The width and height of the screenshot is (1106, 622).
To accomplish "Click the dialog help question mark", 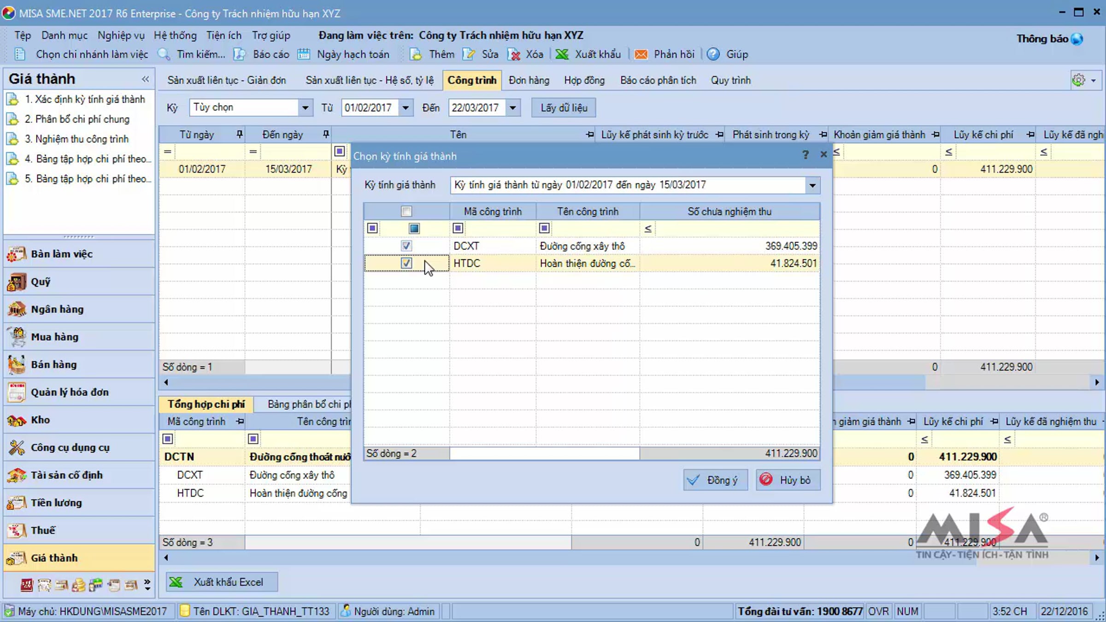I will click(x=805, y=155).
